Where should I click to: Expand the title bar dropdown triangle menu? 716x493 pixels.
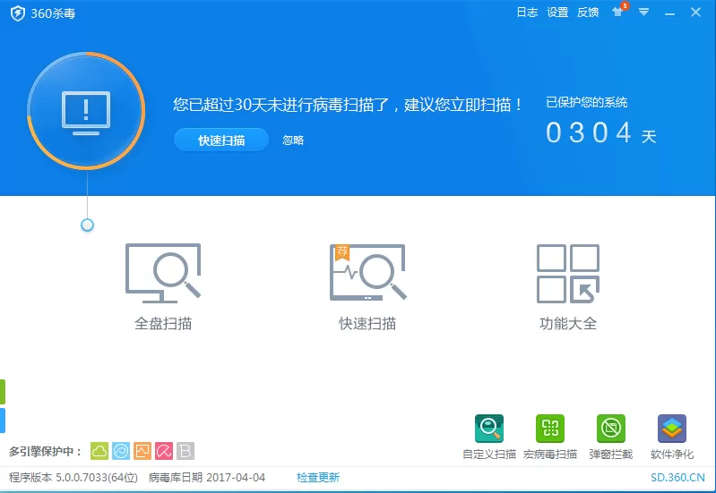click(643, 13)
